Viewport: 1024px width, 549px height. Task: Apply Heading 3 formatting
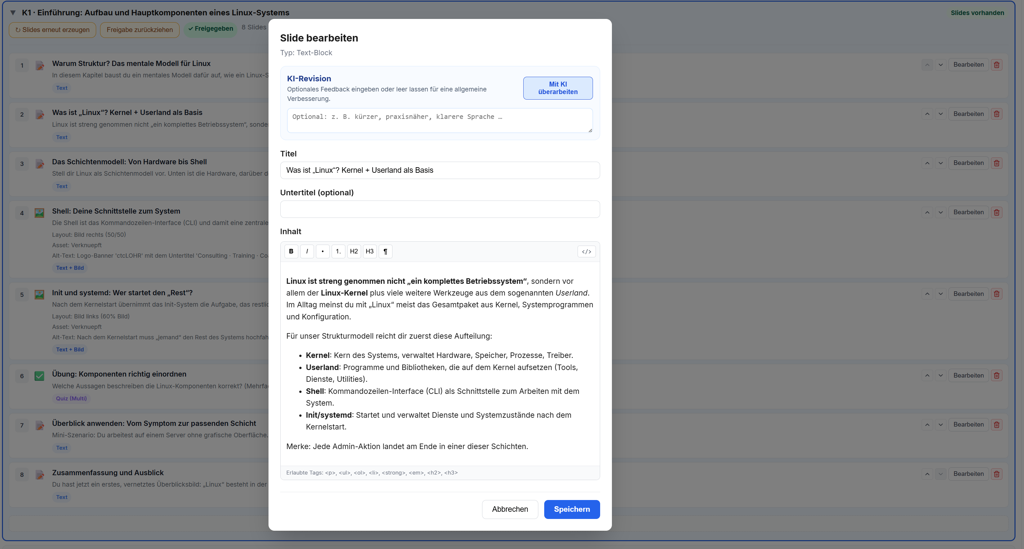pyautogui.click(x=369, y=251)
